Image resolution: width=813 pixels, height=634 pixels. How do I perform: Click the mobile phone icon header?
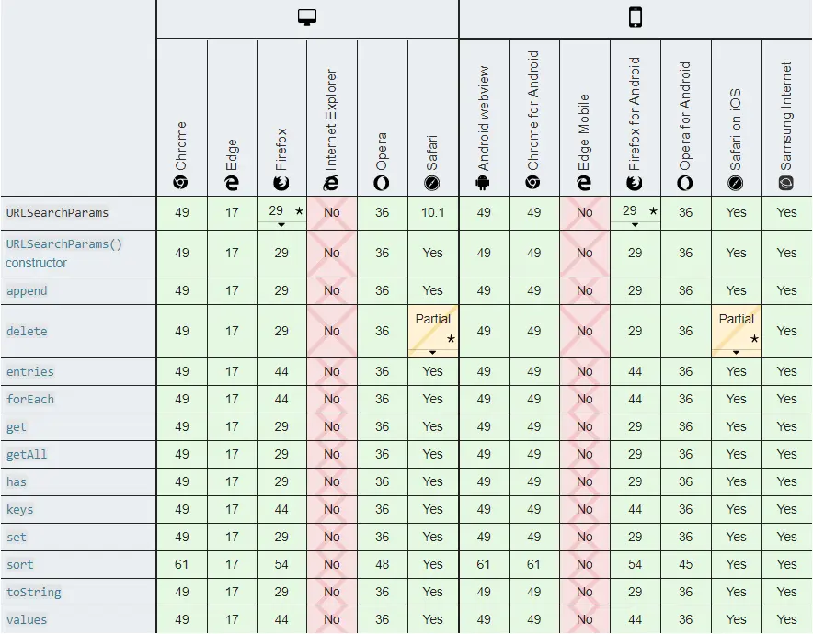click(636, 17)
